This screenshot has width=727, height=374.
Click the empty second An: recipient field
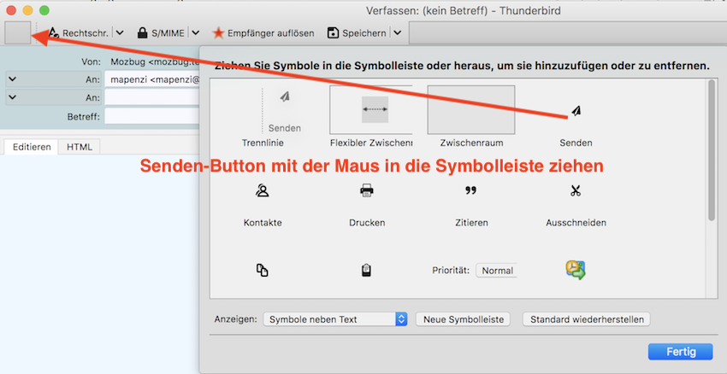coord(152,97)
